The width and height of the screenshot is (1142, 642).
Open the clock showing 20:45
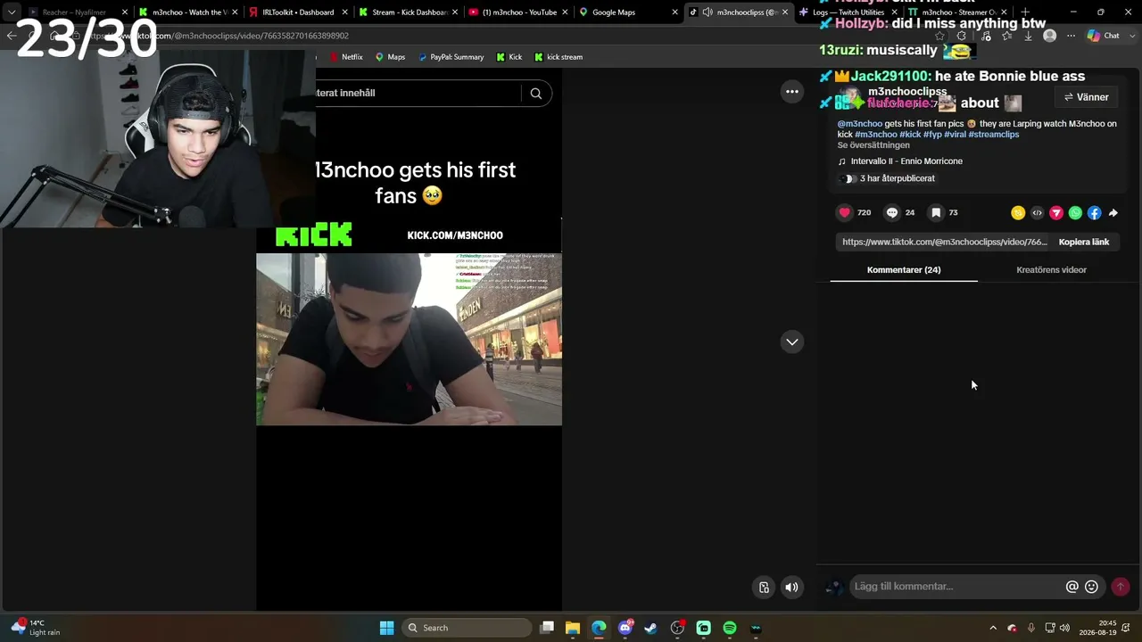tap(1097, 628)
